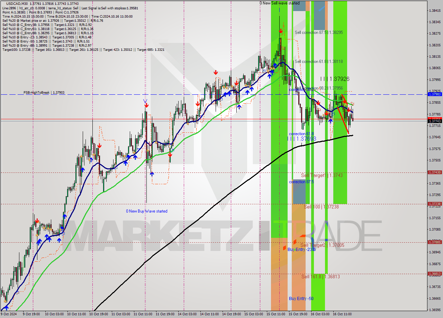Click the 1.38415 price axis value
443x318 pixels.
435,10
